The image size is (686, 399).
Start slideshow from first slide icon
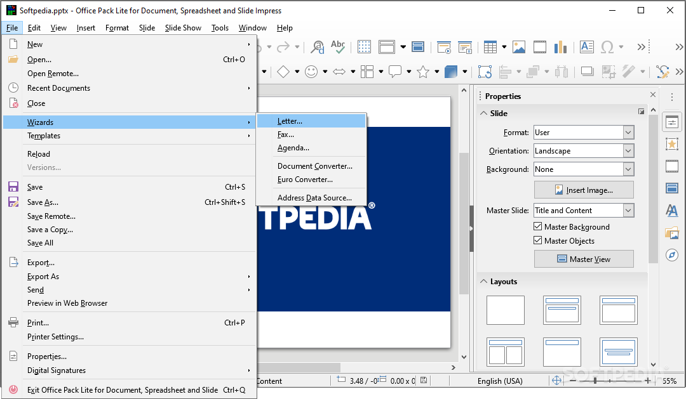(x=444, y=47)
